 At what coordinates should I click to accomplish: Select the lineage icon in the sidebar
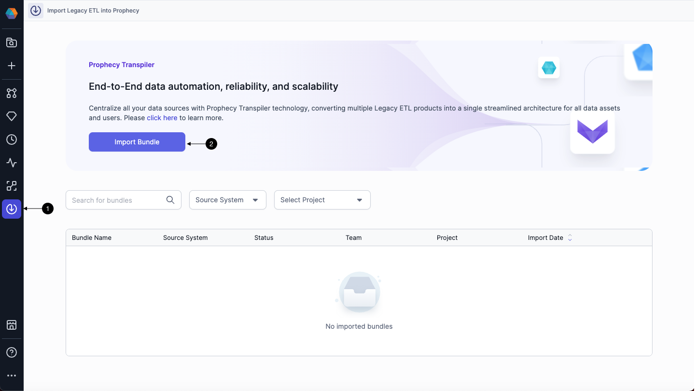(11, 186)
